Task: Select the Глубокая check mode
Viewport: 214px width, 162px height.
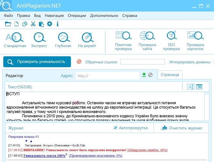Action: tap(63, 40)
